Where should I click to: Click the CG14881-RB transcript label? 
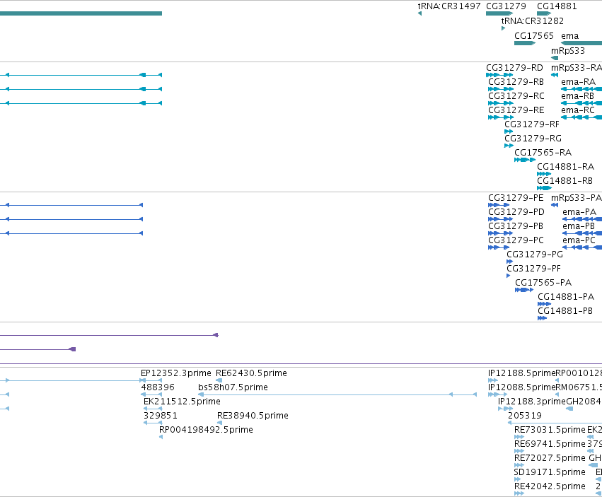[565, 181]
